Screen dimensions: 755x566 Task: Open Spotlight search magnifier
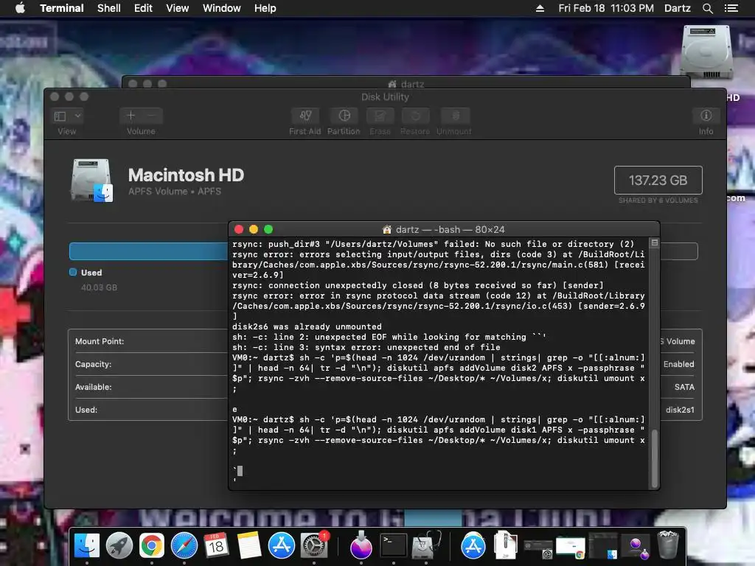(x=707, y=8)
